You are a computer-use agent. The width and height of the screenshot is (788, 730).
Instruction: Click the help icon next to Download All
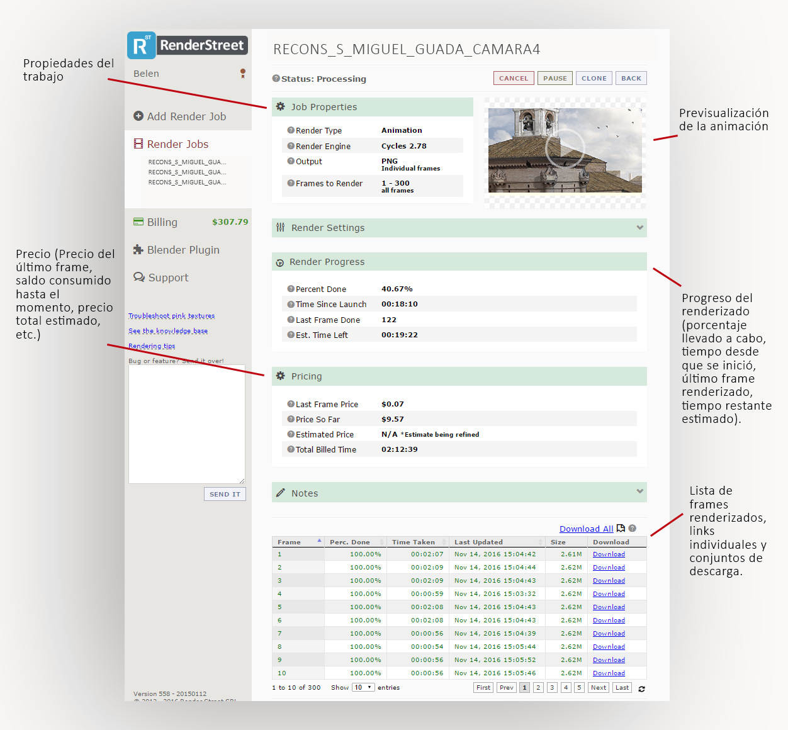pos(632,529)
